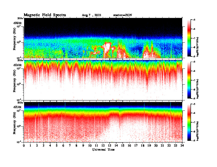
Task: Open the dH/dt spectrogram panel
Action: pyautogui.click(x=103, y=38)
